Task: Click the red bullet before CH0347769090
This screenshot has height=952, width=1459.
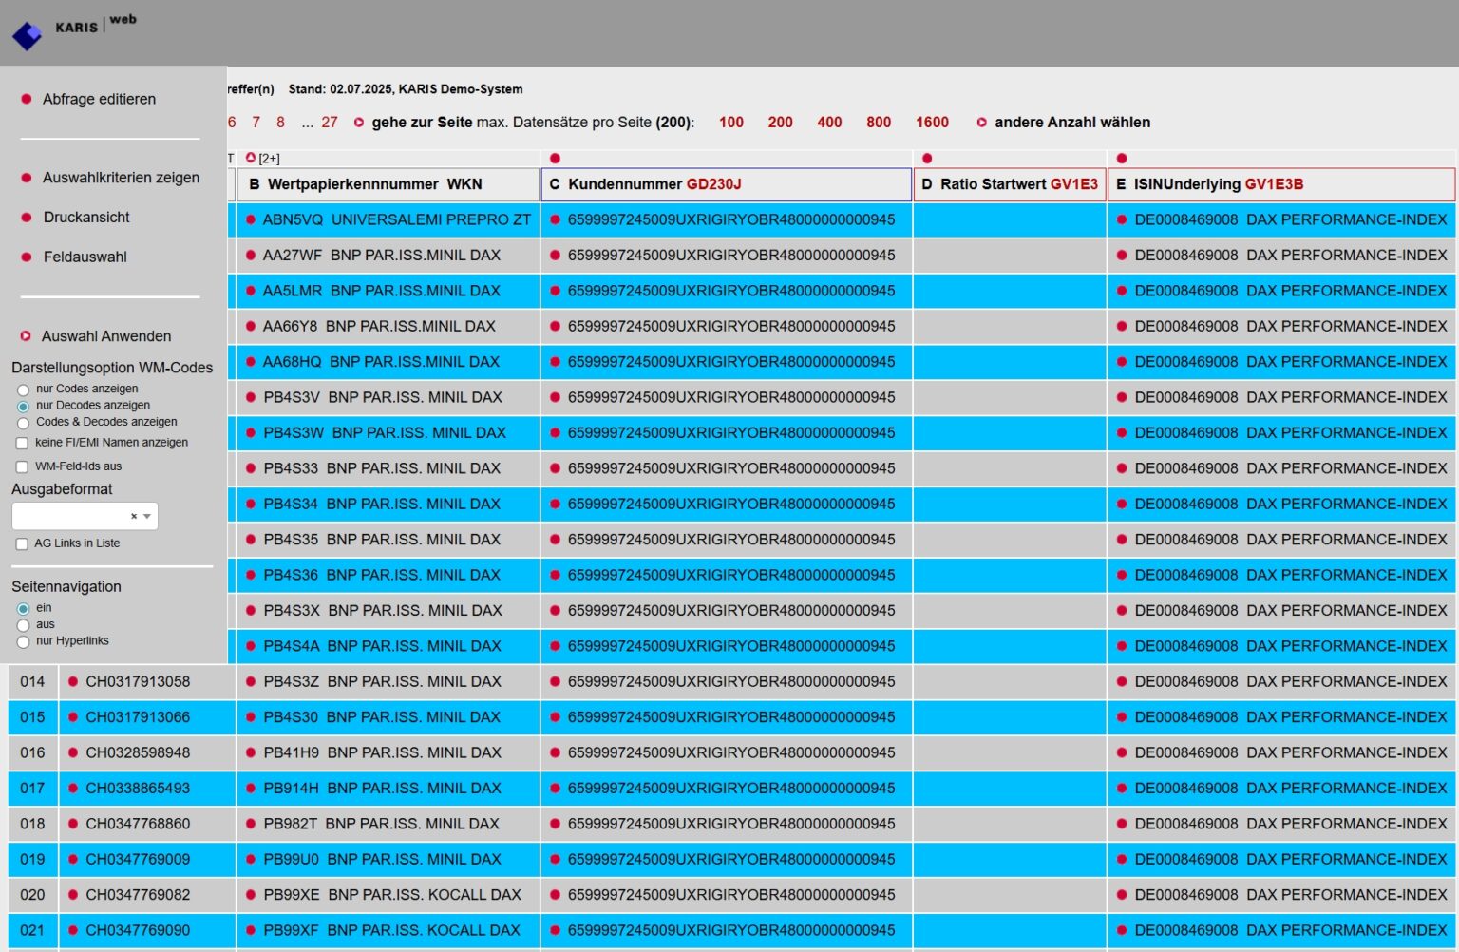Action: pyautogui.click(x=73, y=931)
